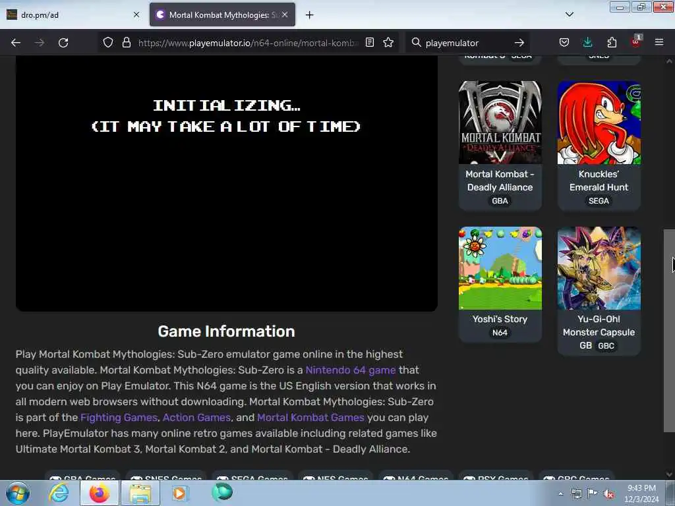The image size is (675, 506).
Task: Open the Yoshi's Story title link
Action: tap(500, 320)
